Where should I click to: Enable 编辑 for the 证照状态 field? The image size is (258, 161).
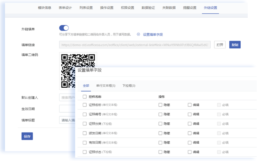pos(190,152)
